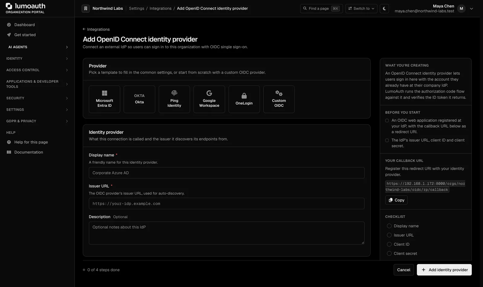This screenshot has width=483, height=287.
Task: Expand the Security sidebar section
Action: tap(37, 98)
